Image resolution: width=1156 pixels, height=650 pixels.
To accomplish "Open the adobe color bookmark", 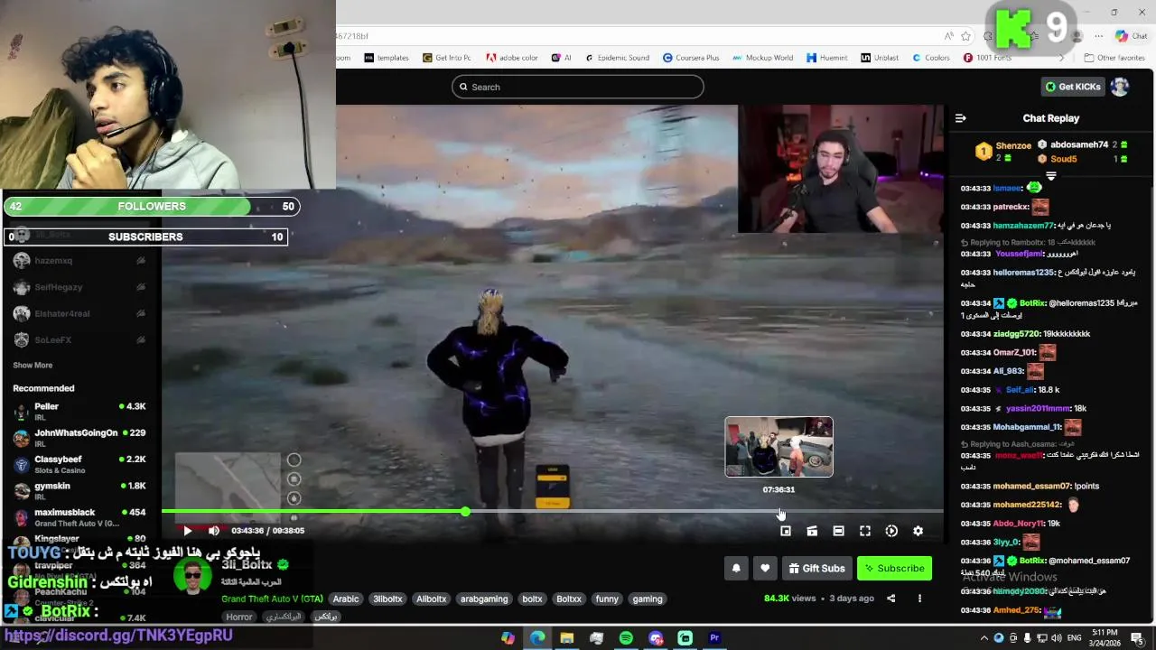I will click(512, 58).
